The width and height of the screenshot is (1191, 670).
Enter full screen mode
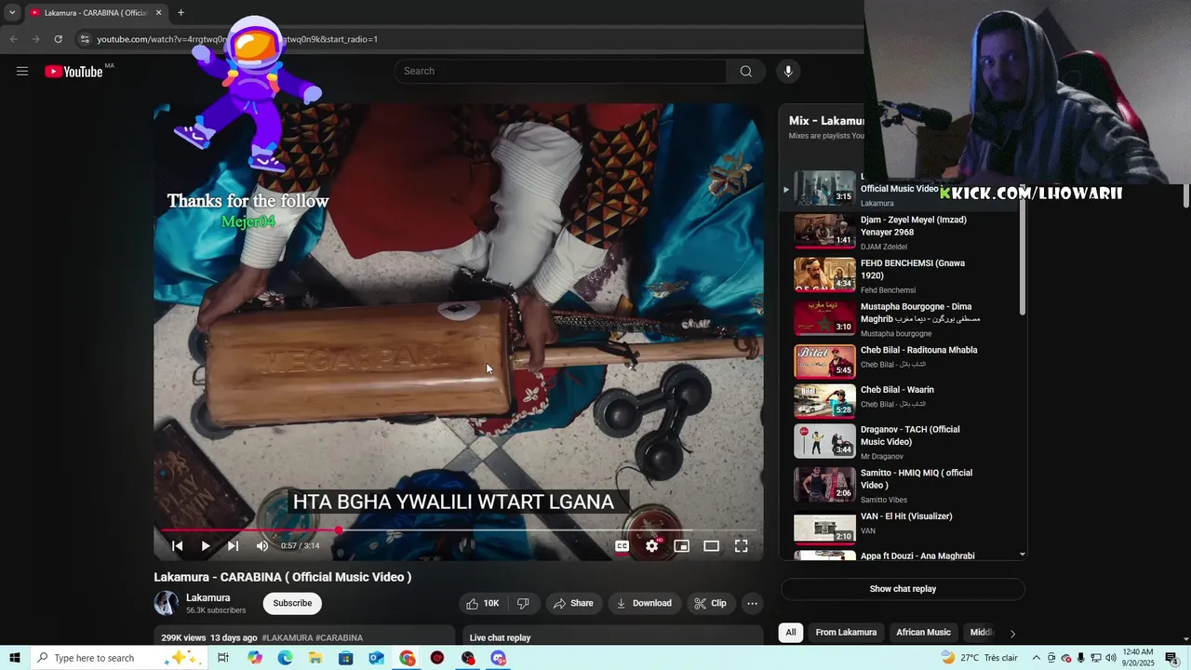(742, 546)
